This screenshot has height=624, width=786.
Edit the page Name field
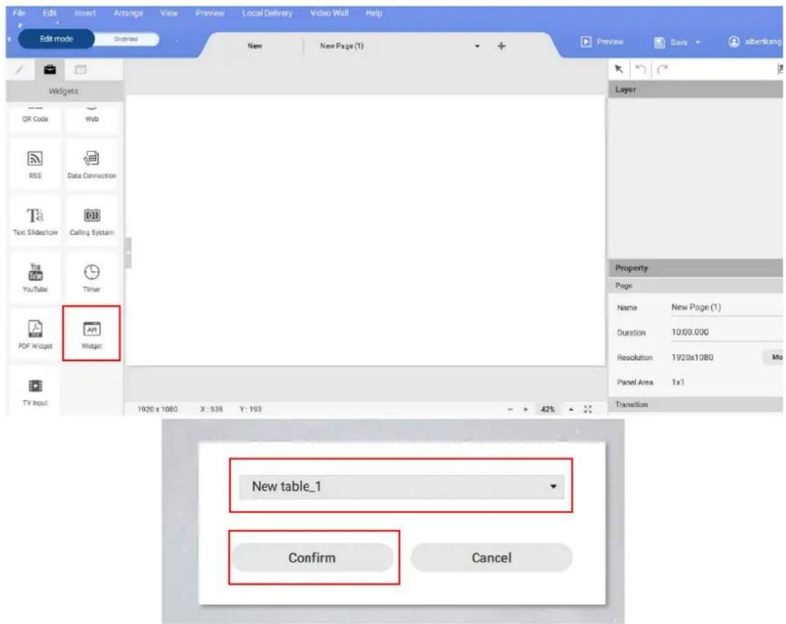point(727,307)
